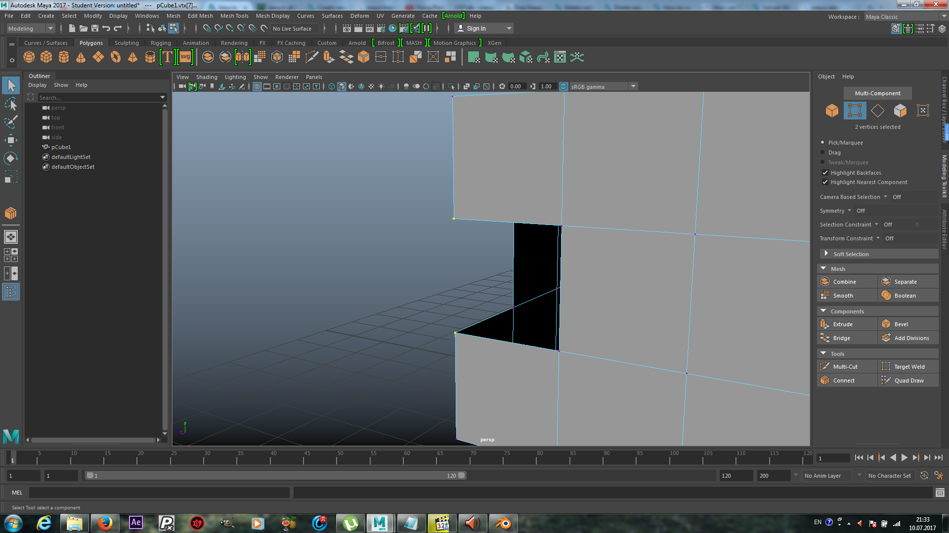Click the SVG import shelf icon

tap(185, 57)
